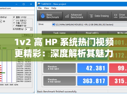Switch to the Advanced Benchmark tab
The height and width of the screenshot is (95, 127).
coord(75,16)
